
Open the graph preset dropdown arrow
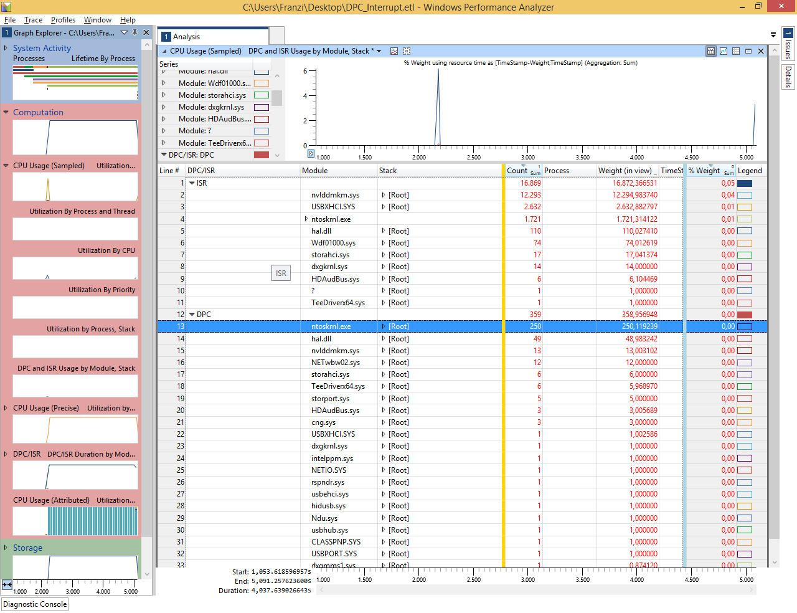379,51
